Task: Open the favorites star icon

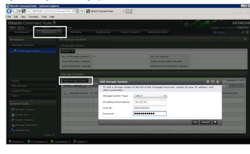Action: pos(243,11)
